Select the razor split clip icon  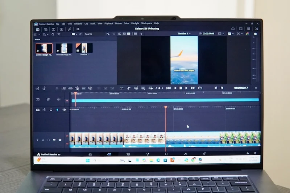[x=51, y=110]
